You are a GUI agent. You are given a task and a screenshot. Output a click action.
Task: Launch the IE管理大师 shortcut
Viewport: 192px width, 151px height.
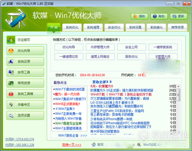163,56
